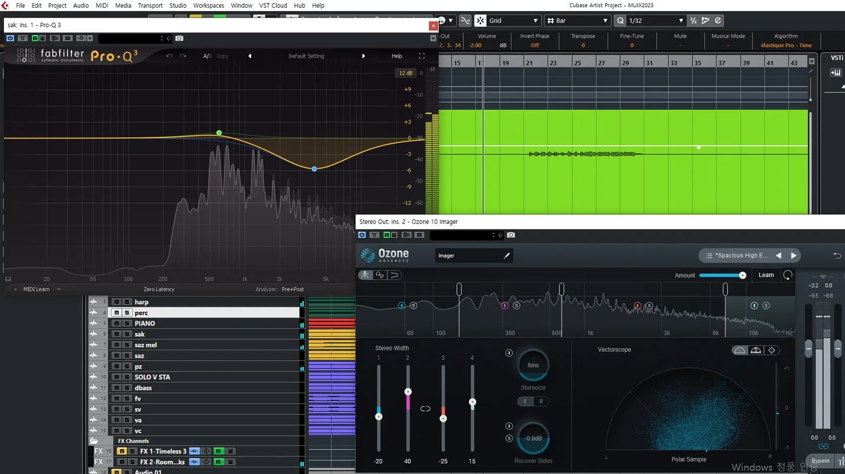Click the reset icon beside Learn
This screenshot has width=845, height=474.
pyautogui.click(x=788, y=275)
